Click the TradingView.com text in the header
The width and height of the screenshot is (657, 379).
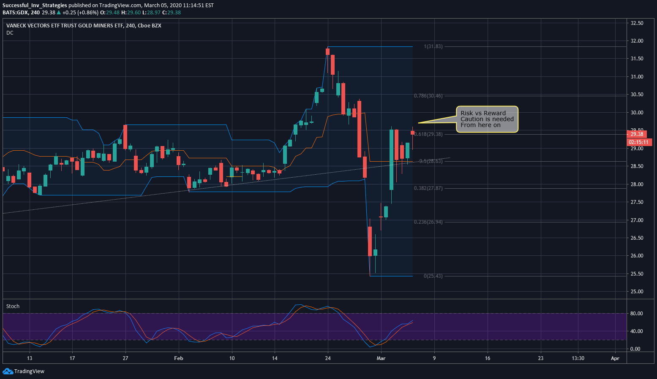point(120,5)
